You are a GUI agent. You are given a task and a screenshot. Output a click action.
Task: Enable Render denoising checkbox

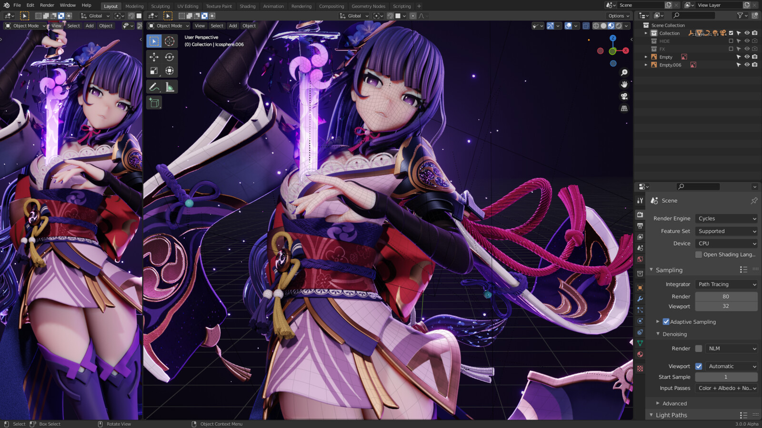click(x=699, y=349)
